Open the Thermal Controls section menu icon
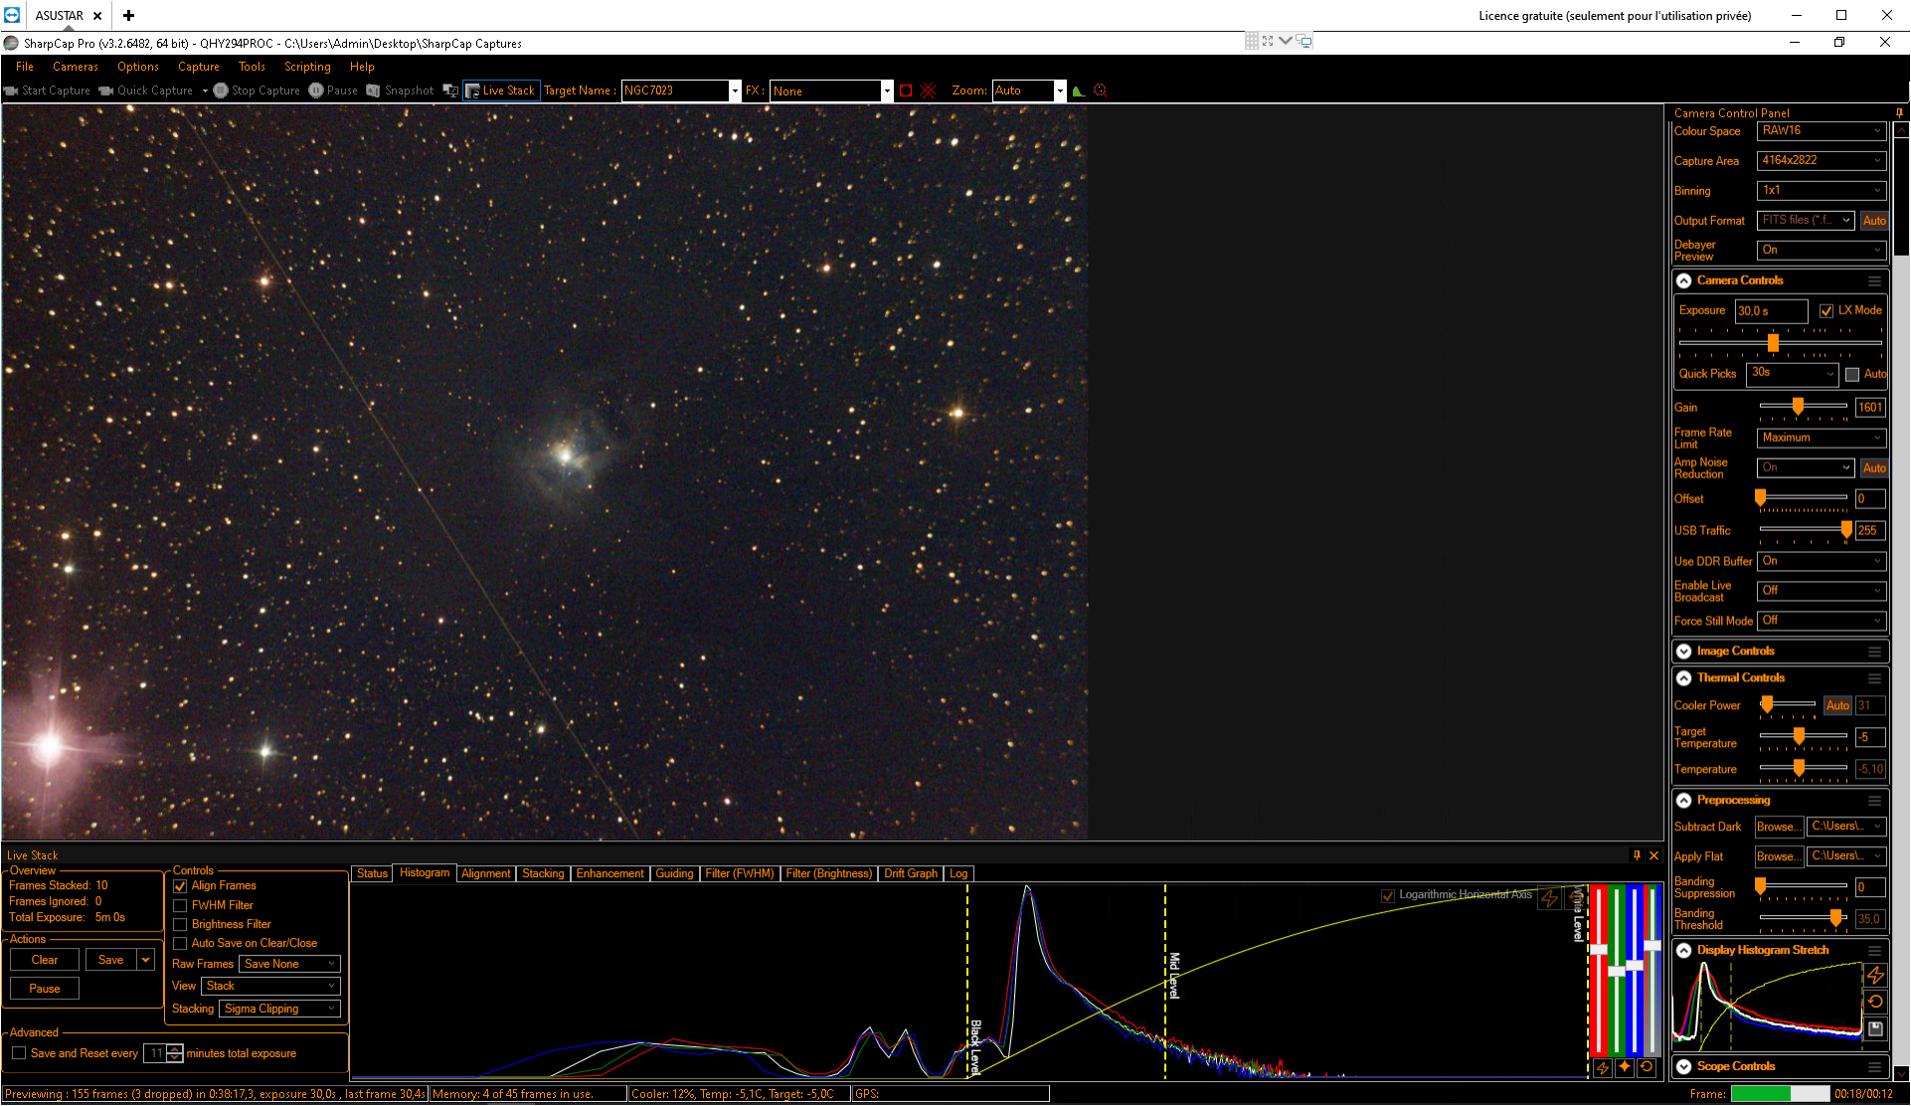1911x1106 pixels. 1874,678
